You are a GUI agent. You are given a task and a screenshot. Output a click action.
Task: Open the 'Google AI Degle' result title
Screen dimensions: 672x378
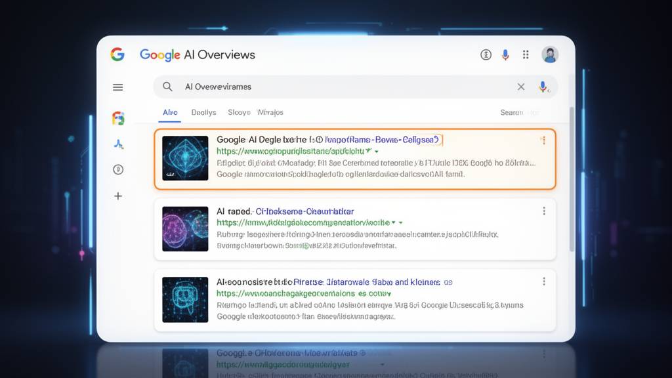[328, 139]
